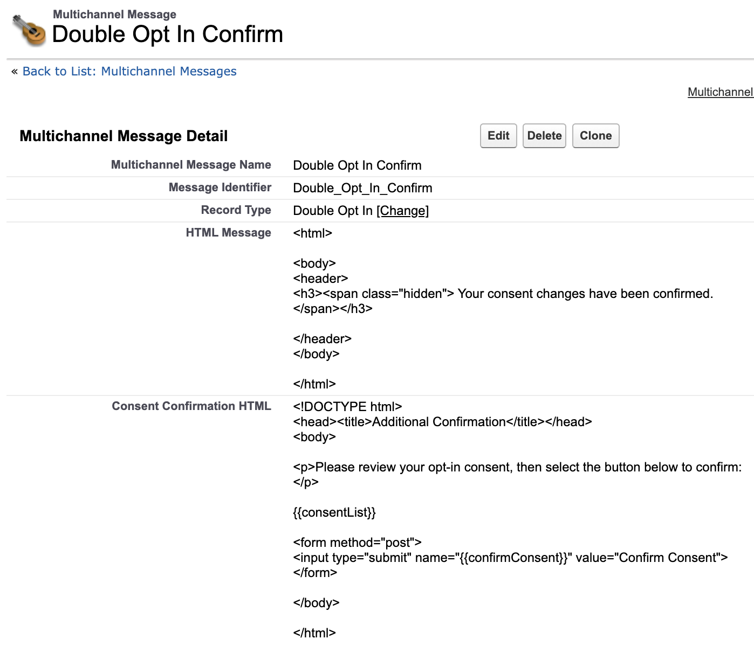Click the Consent Confirmation HTML field label
754x653 pixels.
click(x=191, y=406)
